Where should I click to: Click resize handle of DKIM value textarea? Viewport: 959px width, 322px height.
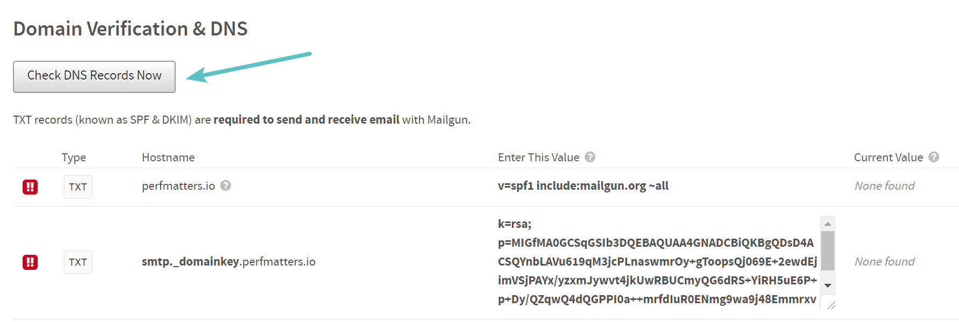(831, 305)
